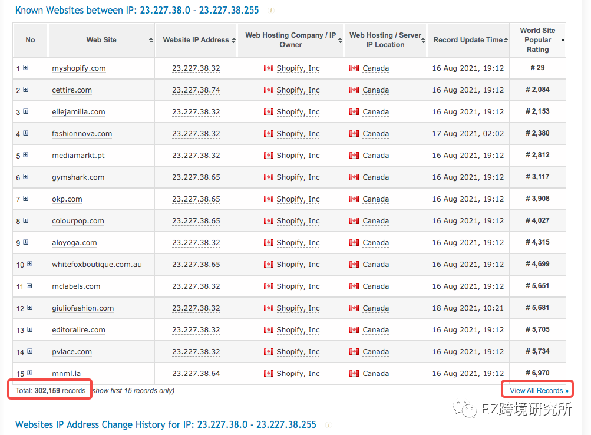The image size is (591, 435).
Task: Sort by World Site Popular Rating
Action: [x=563, y=40]
